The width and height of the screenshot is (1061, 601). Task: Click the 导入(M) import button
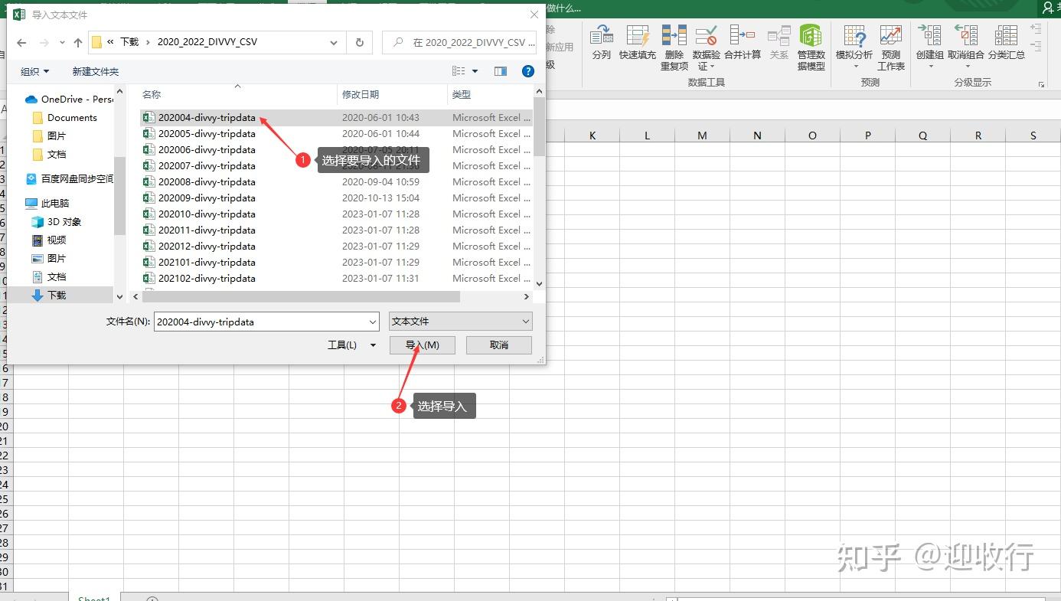(x=423, y=345)
